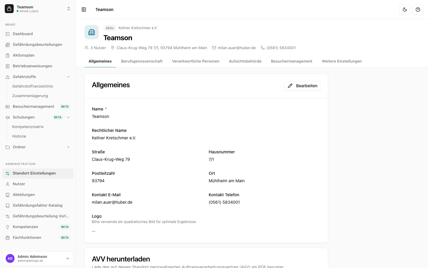
Task: Open Gefahrstoffverzeichnis submenu item
Action: pos(32,86)
